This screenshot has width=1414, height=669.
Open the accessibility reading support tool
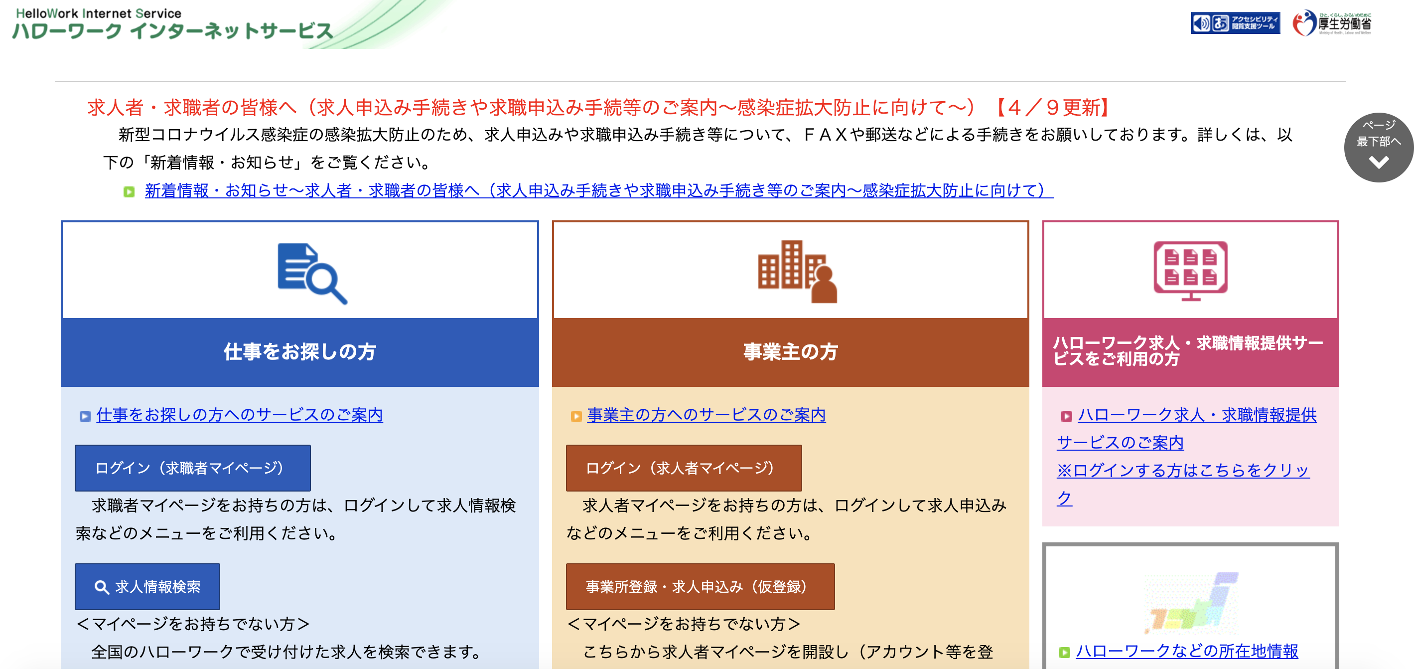coord(1235,23)
